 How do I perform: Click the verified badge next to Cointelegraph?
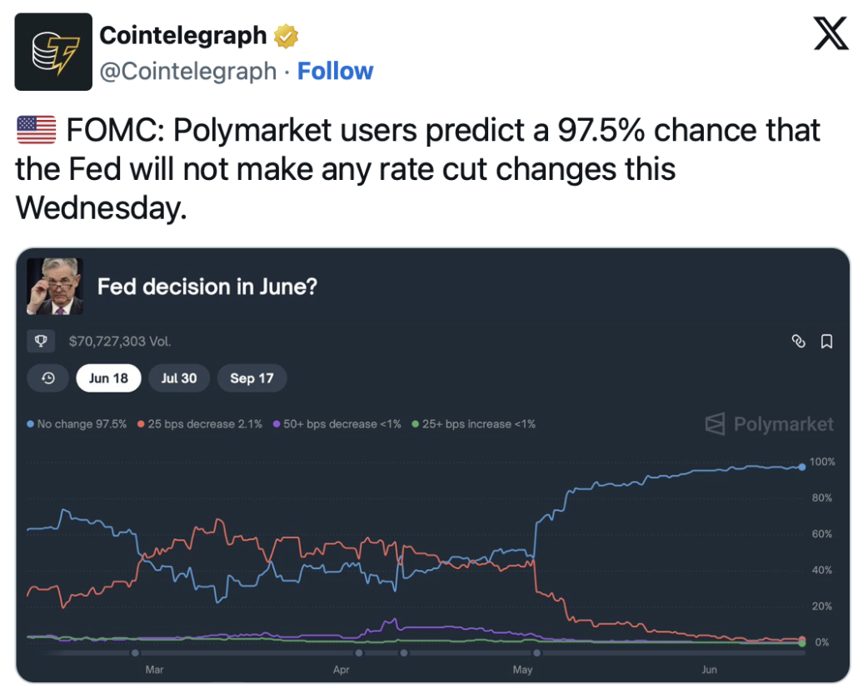pyautogui.click(x=286, y=37)
